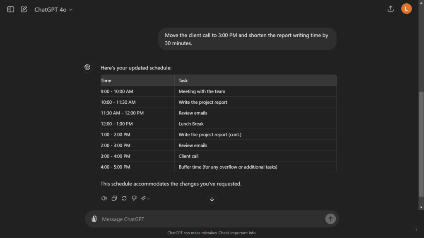Toggle the sidebar panel
The width and height of the screenshot is (424, 238).
point(10,9)
